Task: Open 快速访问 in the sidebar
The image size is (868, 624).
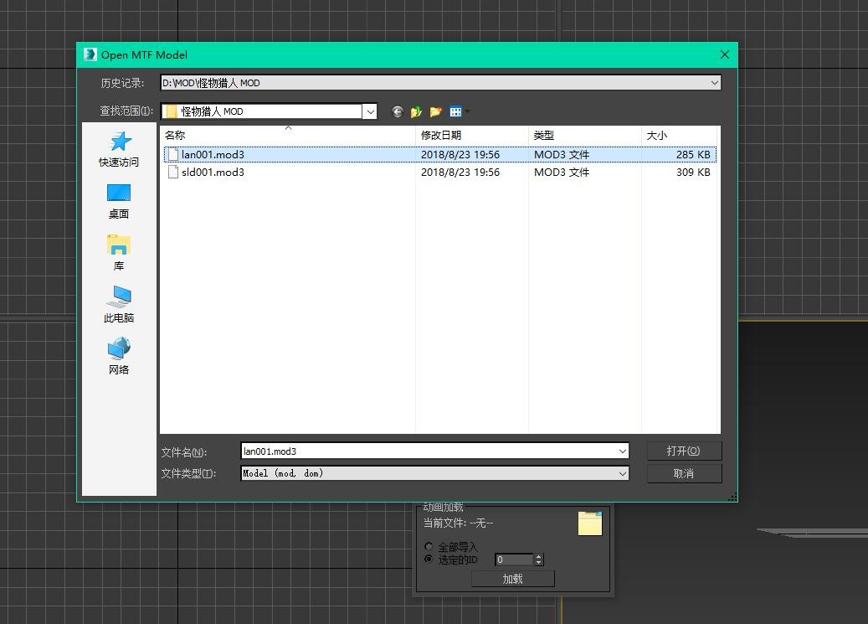Action: 119,149
